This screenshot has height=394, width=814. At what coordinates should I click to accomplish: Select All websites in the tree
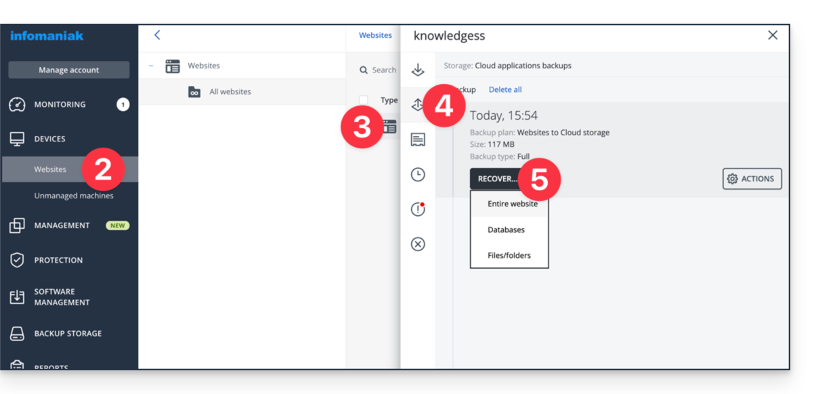pyautogui.click(x=230, y=91)
